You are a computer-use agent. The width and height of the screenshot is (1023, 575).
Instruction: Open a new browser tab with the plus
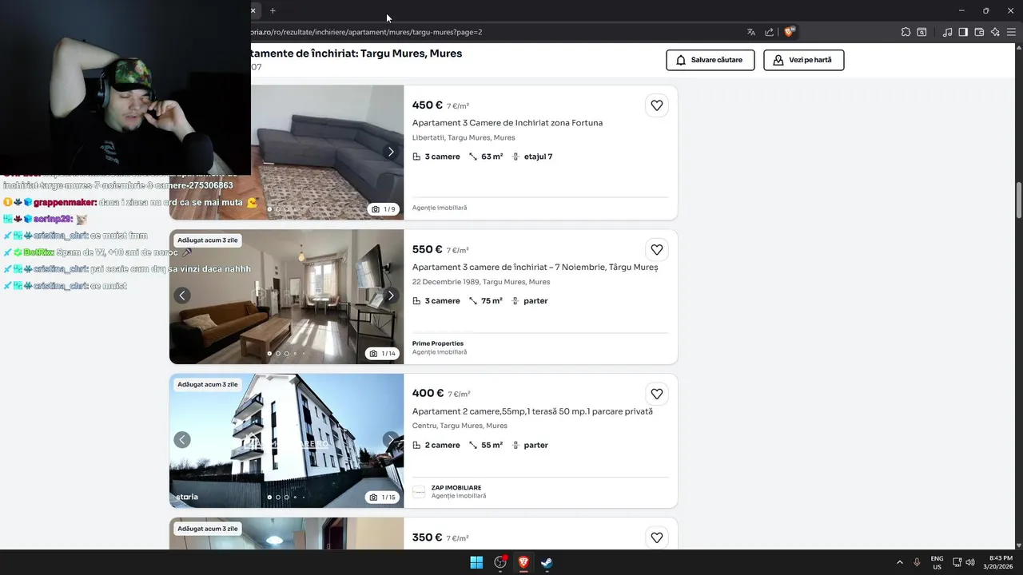(x=273, y=10)
